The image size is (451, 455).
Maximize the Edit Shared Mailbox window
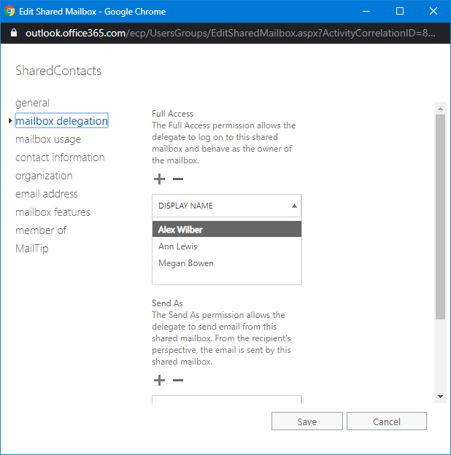400,12
